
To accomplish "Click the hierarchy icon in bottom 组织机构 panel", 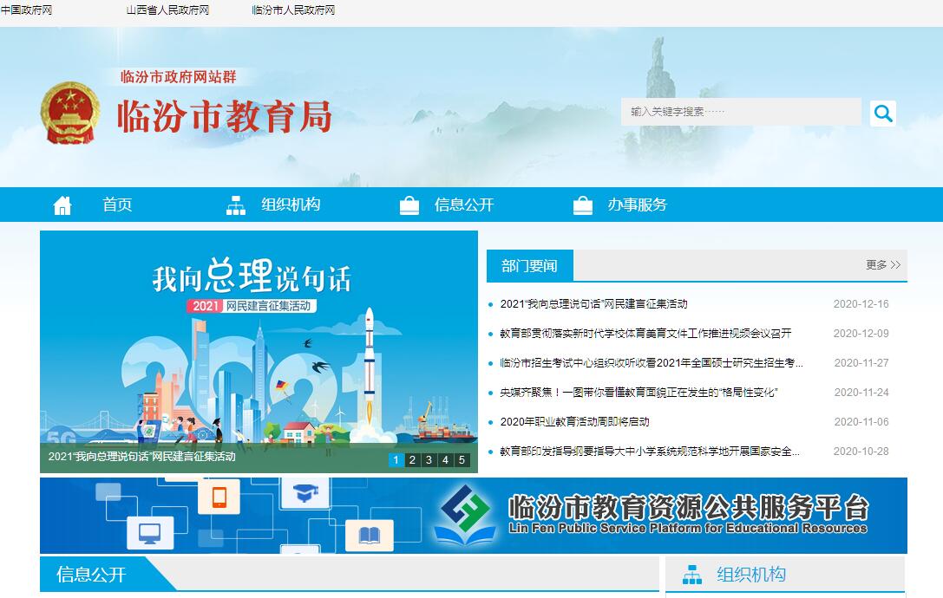I will pos(692,575).
